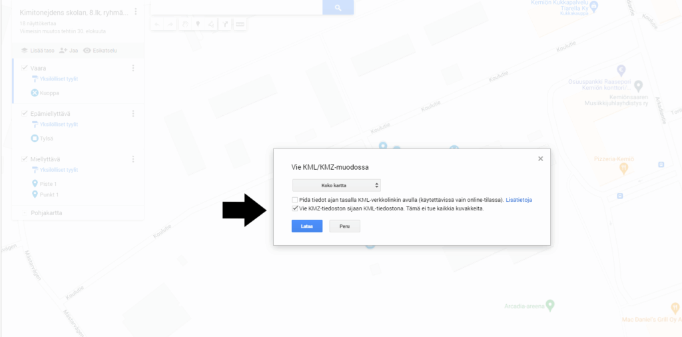This screenshot has width=682, height=337.
Task: Select the add marker tool
Action: [x=198, y=25]
